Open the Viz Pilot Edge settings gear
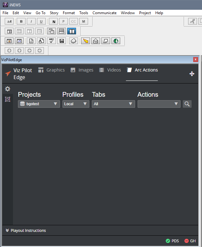 coord(8,89)
